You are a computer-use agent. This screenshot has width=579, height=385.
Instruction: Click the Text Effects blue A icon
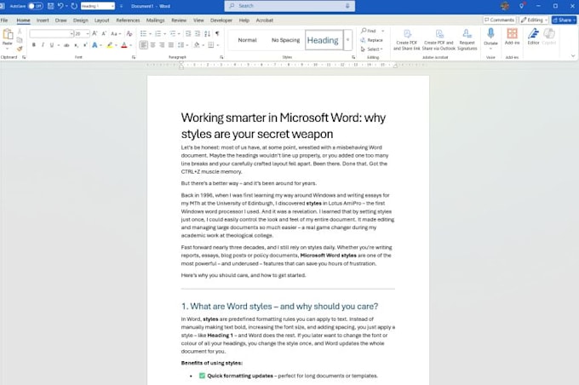pos(95,45)
